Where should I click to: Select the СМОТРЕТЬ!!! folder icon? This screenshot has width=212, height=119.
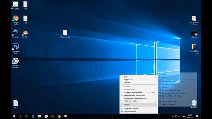click(x=194, y=49)
